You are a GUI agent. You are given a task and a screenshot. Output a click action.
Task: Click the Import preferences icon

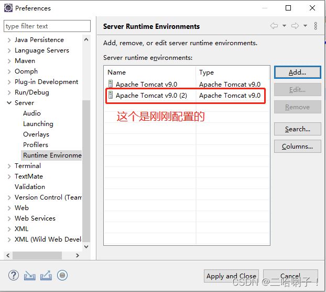[x=30, y=275]
